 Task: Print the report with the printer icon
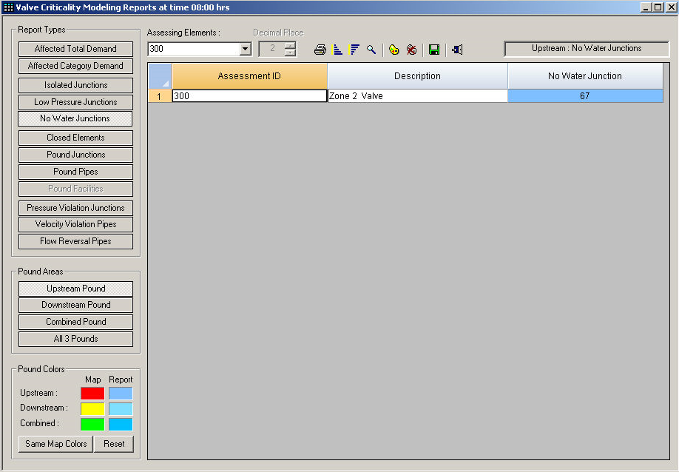(x=320, y=50)
